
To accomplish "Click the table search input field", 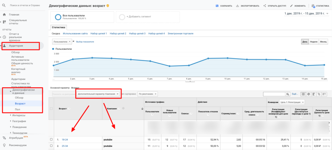I will [x=274, y=94].
